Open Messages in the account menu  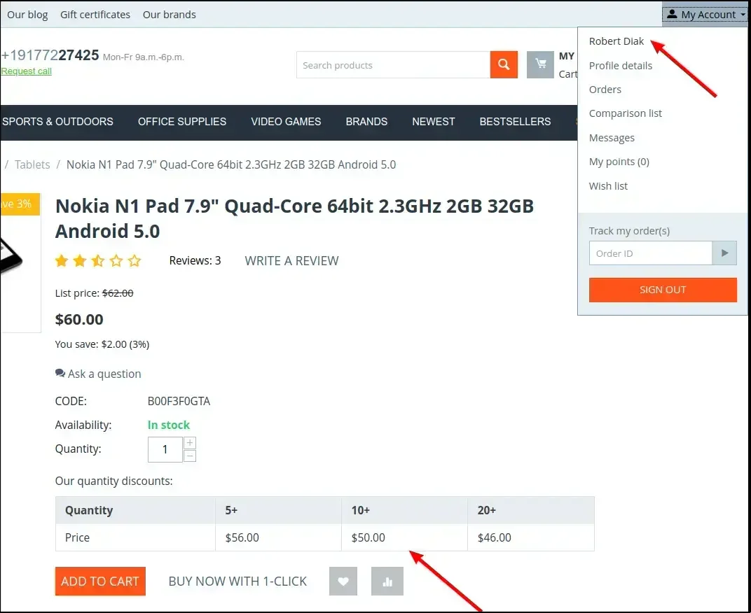[612, 138]
